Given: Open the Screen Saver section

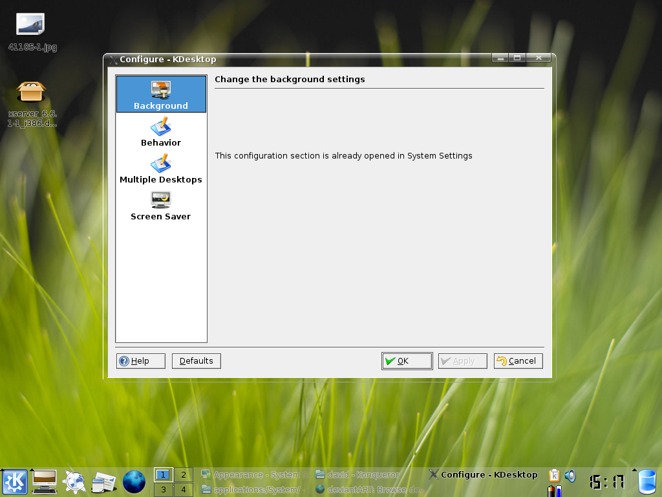Looking at the screenshot, I should (x=161, y=205).
